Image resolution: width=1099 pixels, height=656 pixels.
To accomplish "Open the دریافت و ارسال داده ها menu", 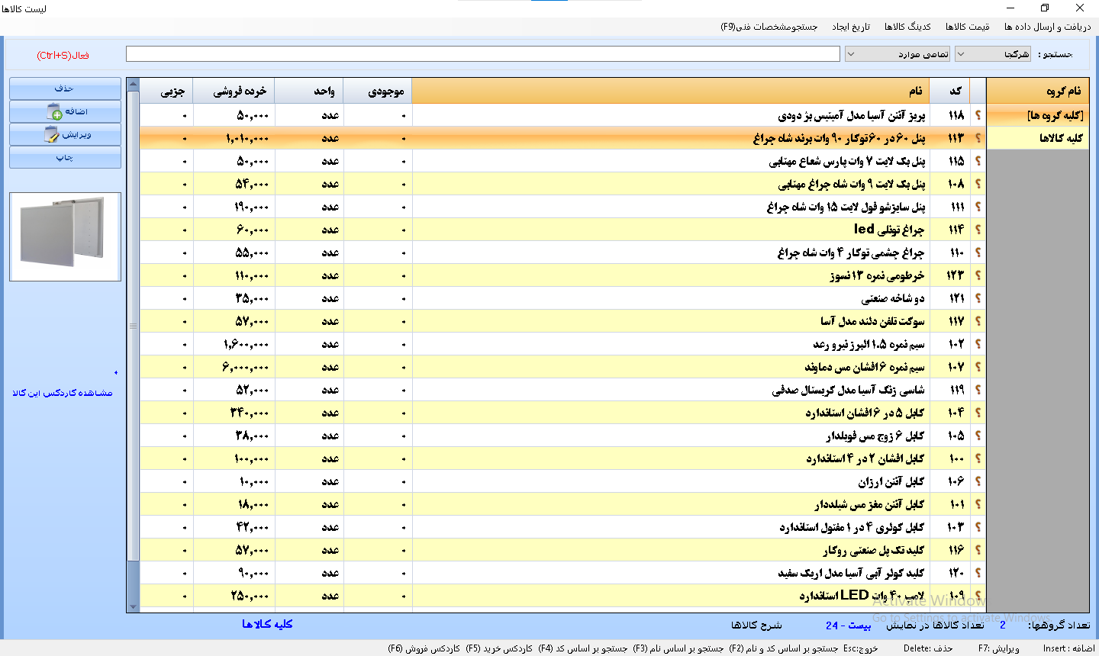I will pos(1047,27).
